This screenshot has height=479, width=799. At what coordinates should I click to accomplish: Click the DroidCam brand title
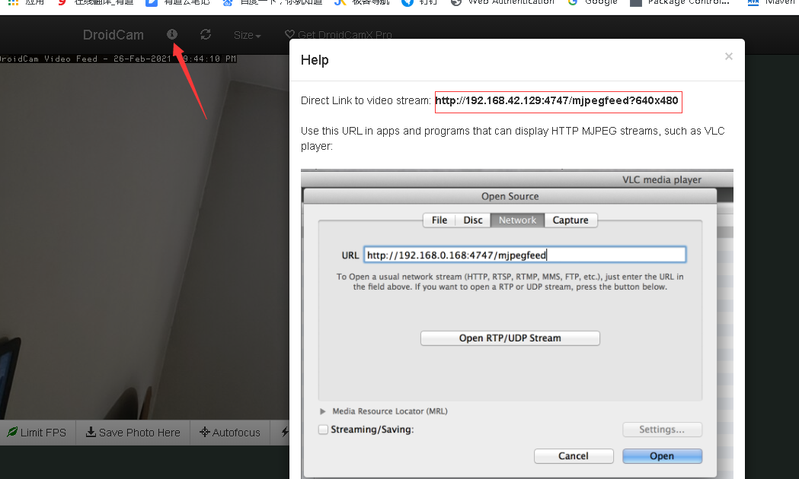(113, 34)
